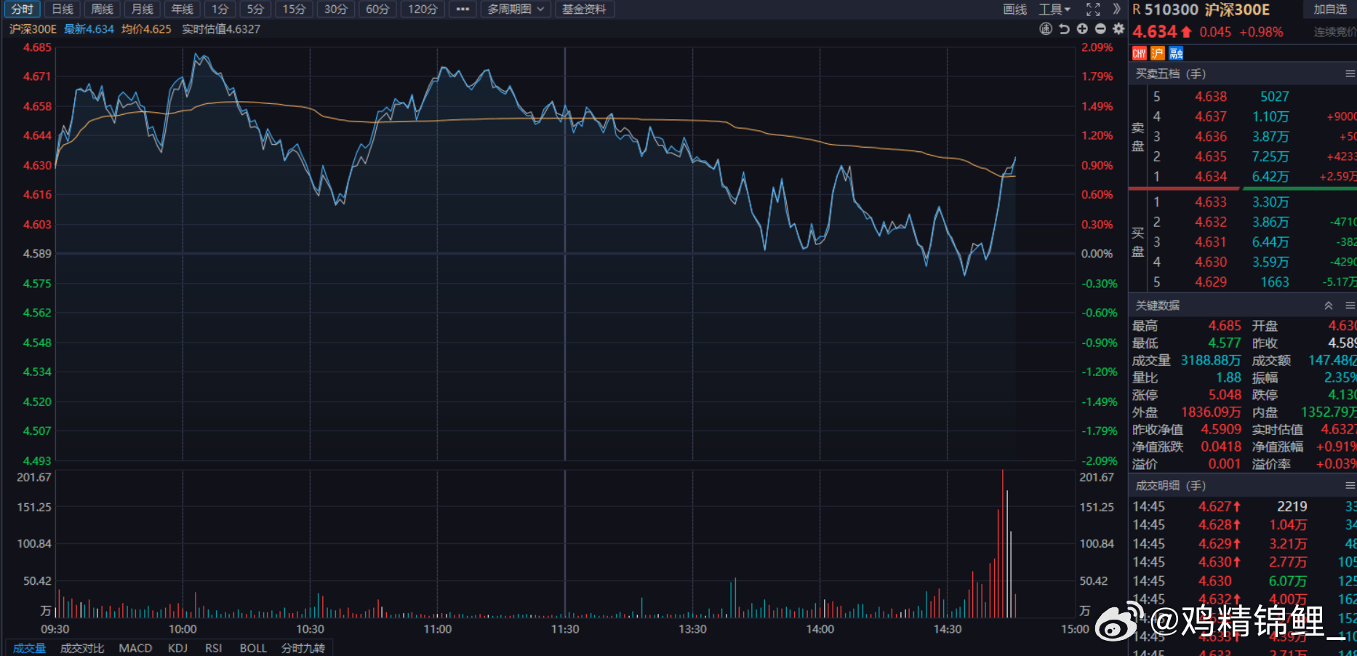Image resolution: width=1357 pixels, height=656 pixels.
Task: Click the 加自选 button
Action: pos(1330,9)
